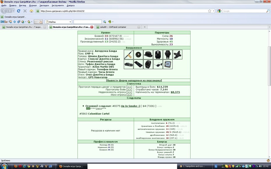Viewport: 271px width, 169px height.
Task: Go to the browser home page icon
Action: [31, 11]
